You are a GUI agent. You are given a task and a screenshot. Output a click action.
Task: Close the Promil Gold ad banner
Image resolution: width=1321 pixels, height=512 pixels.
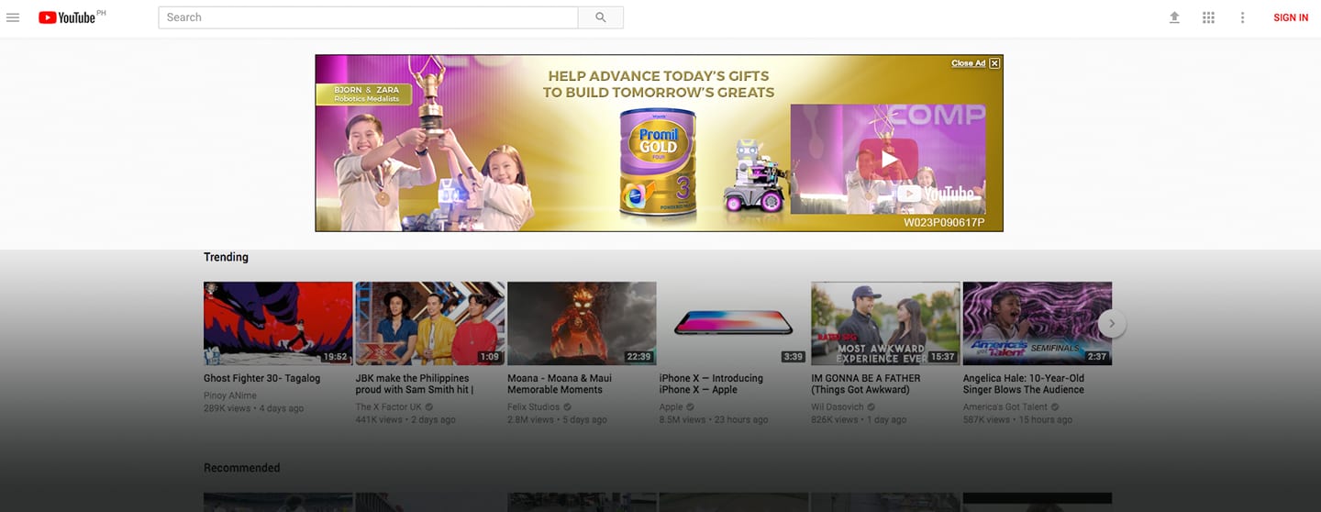tap(994, 63)
